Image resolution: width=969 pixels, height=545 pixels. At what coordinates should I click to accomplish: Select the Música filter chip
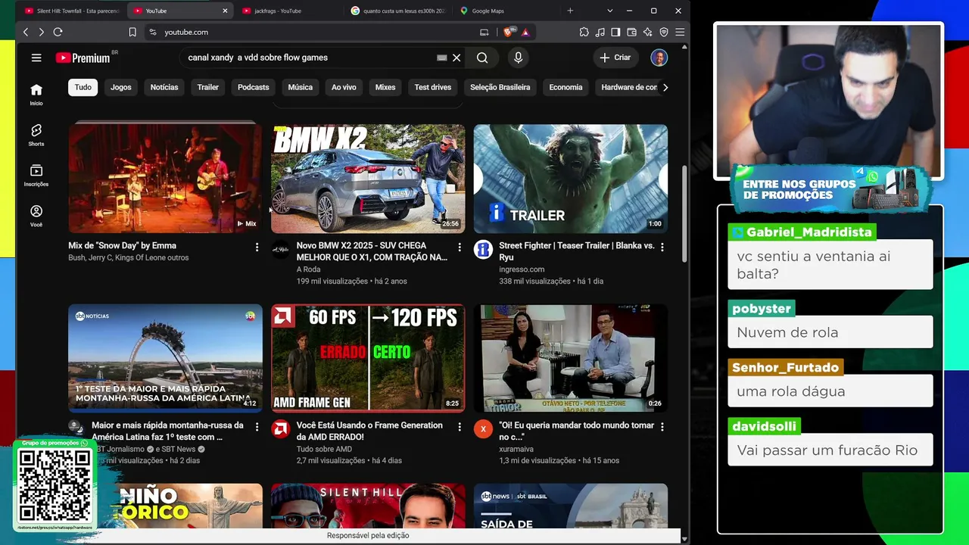pyautogui.click(x=301, y=87)
